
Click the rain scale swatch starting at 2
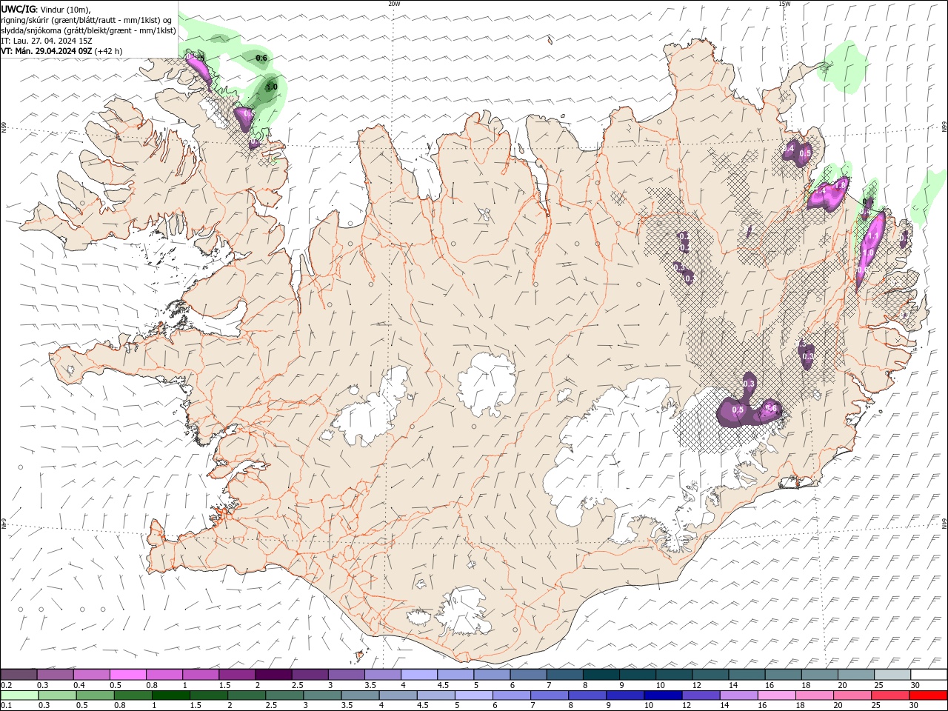pos(247,695)
